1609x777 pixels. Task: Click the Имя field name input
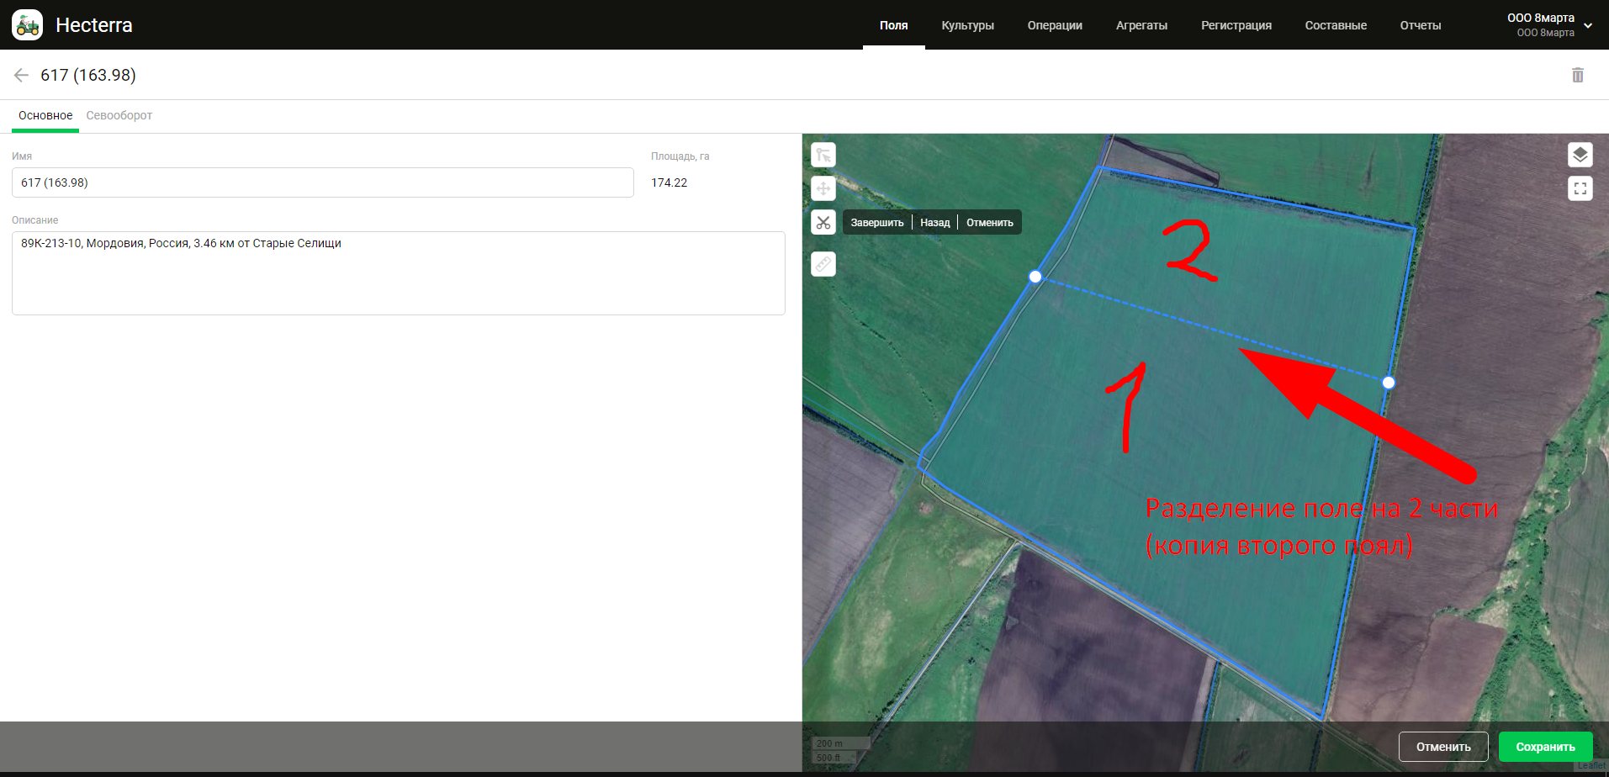[x=322, y=182]
